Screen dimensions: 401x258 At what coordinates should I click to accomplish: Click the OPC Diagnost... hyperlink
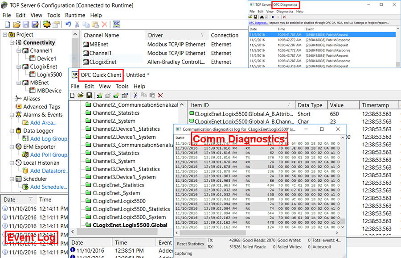(x=258, y=23)
